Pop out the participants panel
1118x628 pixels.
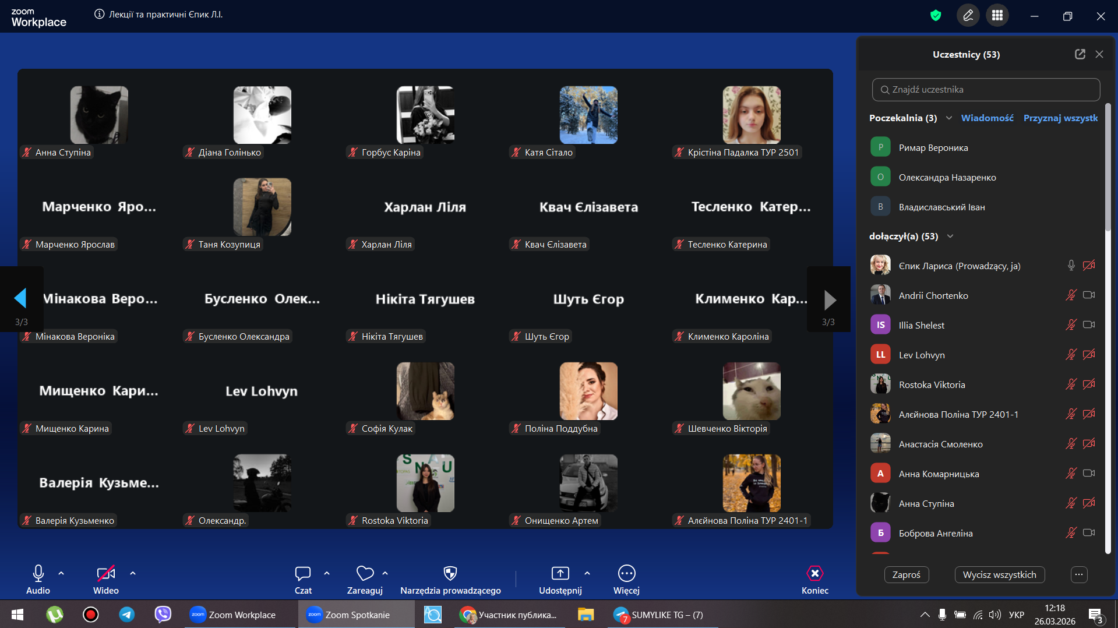(x=1080, y=54)
